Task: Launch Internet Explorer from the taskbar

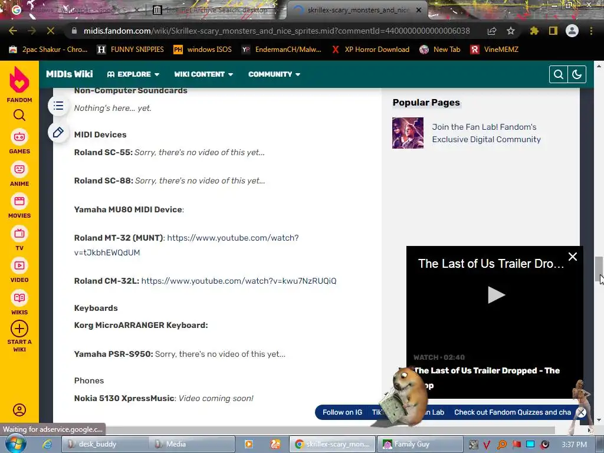Action: point(47,444)
